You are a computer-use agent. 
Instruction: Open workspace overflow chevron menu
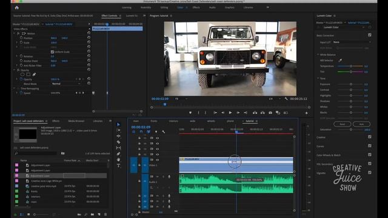(267, 7)
